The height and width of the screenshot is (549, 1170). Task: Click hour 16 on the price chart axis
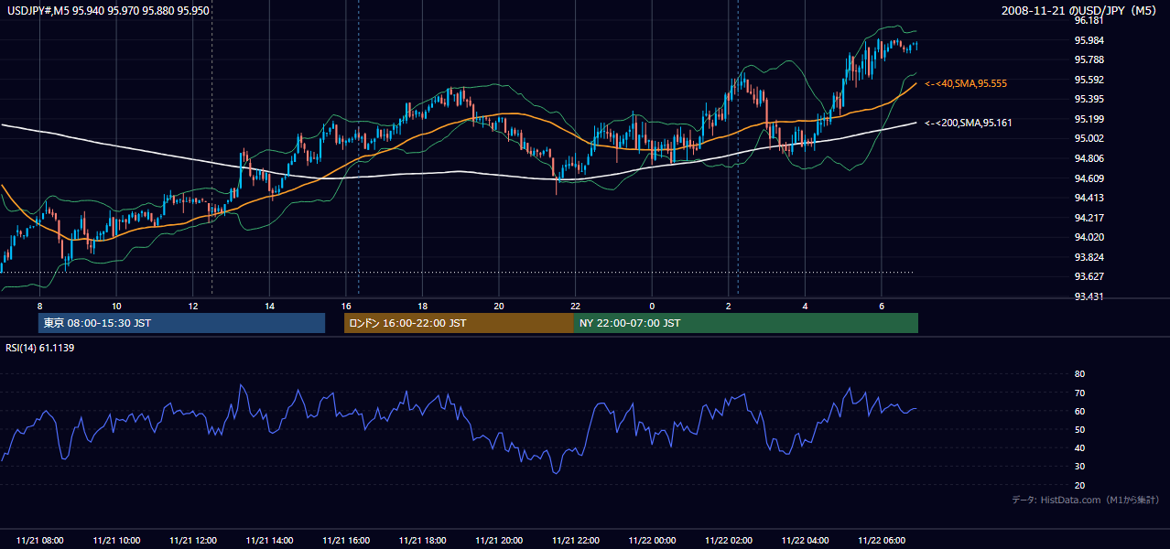click(346, 306)
